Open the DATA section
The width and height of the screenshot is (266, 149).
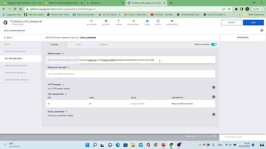pyautogui.click(x=147, y=22)
